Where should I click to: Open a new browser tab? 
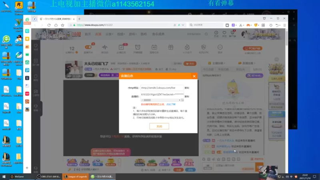79,19
